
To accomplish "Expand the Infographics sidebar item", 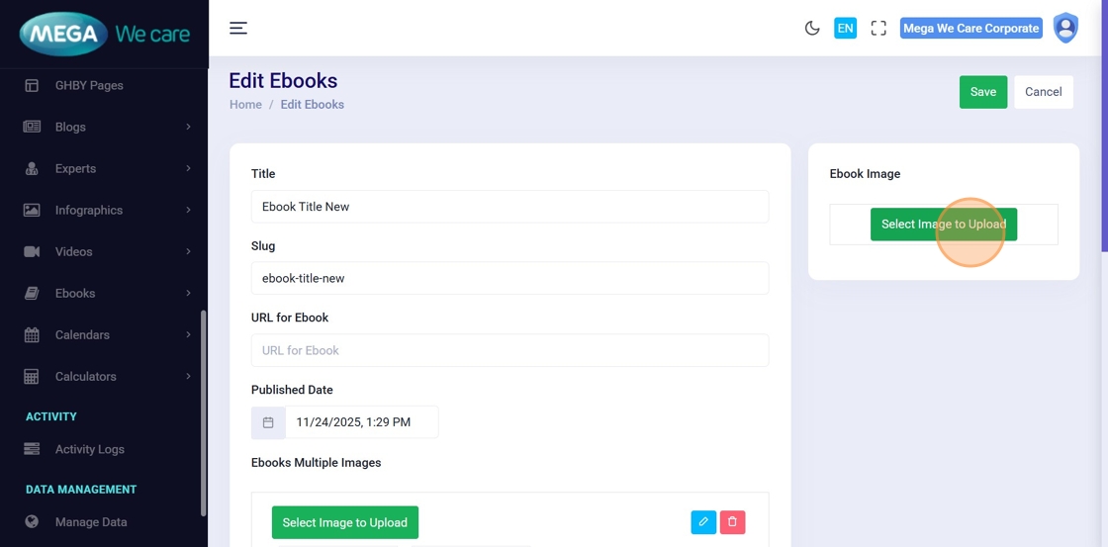I will pyautogui.click(x=107, y=210).
